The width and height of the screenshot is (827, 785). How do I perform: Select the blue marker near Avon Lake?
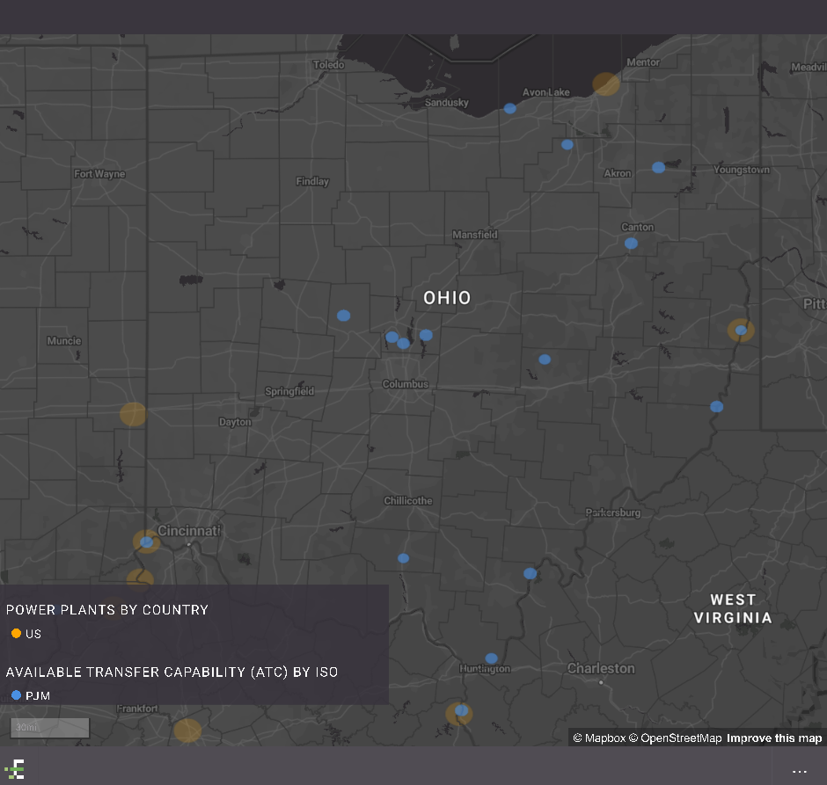[x=510, y=108]
